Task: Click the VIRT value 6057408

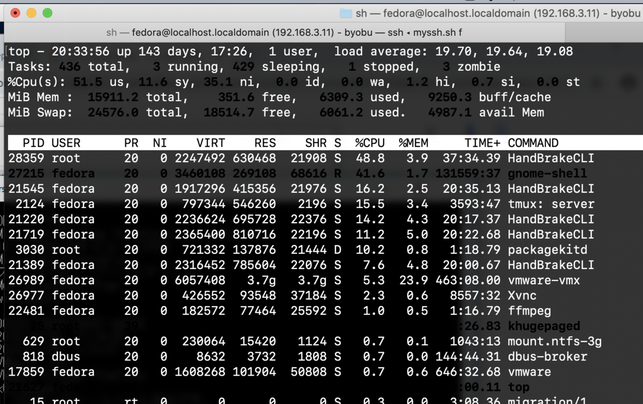Action: click(200, 280)
